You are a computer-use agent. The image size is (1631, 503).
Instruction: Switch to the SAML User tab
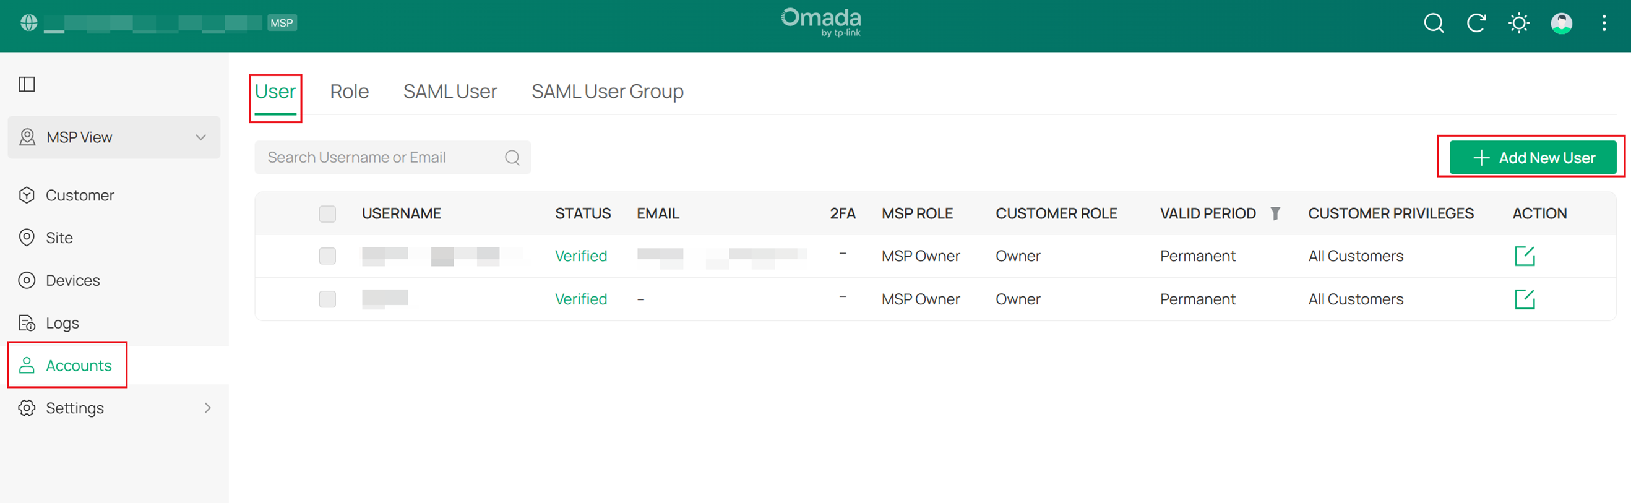(450, 92)
